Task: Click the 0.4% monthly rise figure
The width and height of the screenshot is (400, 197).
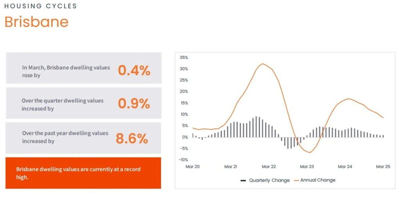Action: tap(134, 70)
